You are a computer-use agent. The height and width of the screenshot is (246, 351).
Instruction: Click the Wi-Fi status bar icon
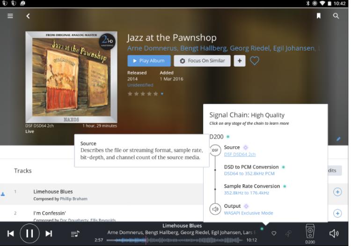click(x=322, y=3)
